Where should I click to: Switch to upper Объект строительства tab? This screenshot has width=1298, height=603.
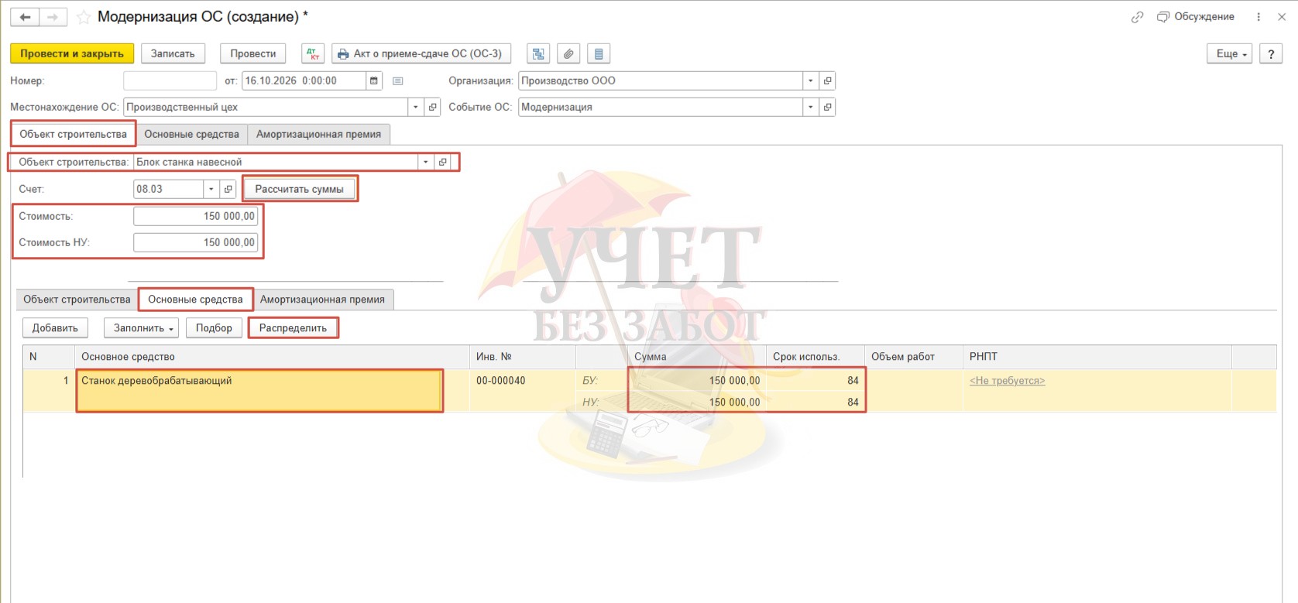[73, 134]
